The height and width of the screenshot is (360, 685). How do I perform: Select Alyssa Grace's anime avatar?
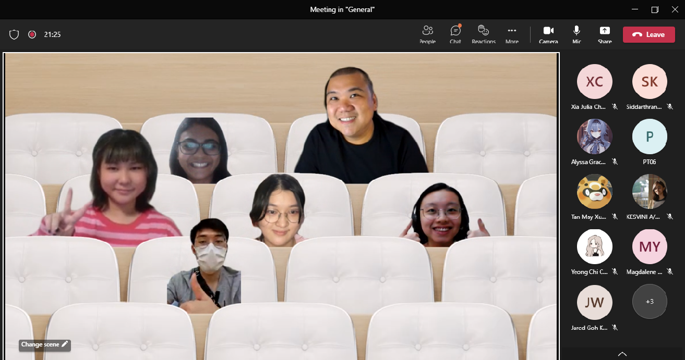click(595, 136)
